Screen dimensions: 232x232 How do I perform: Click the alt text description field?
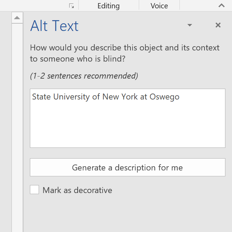tap(128, 118)
